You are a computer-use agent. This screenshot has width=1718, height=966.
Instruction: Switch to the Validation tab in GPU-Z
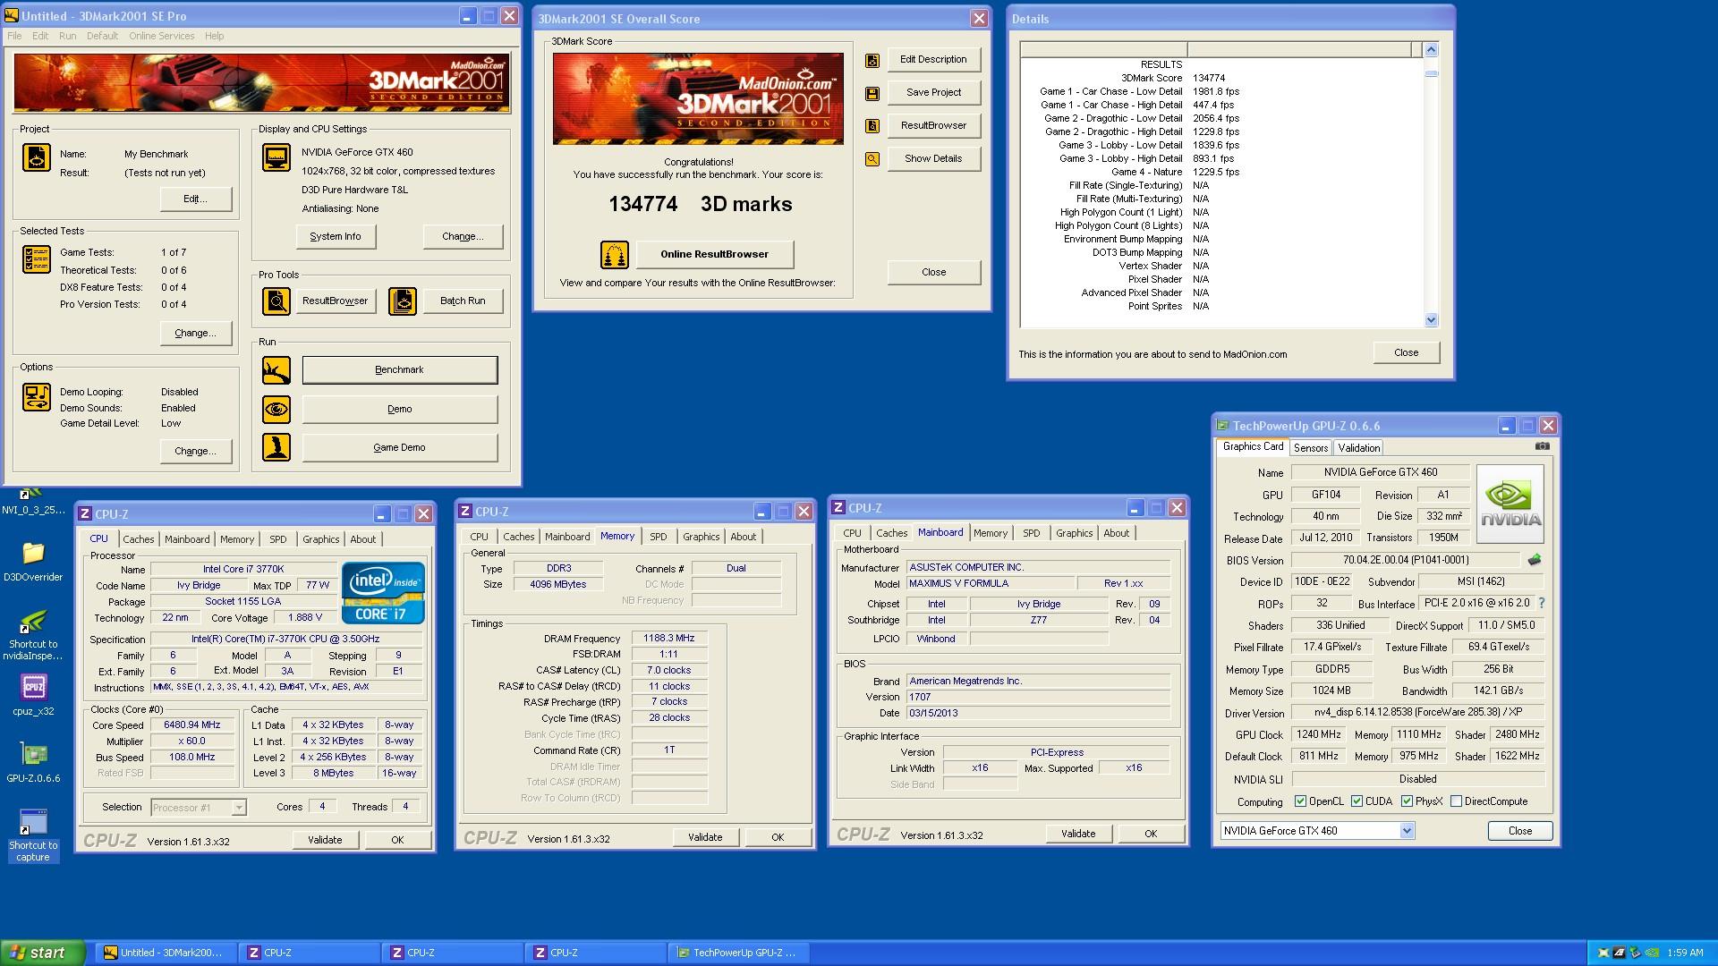(1359, 448)
